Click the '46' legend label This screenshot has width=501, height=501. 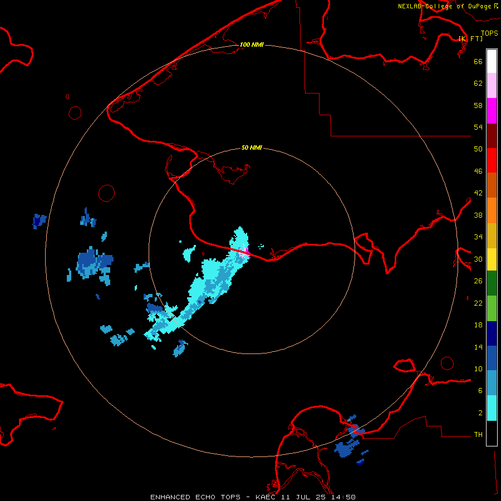click(x=478, y=171)
